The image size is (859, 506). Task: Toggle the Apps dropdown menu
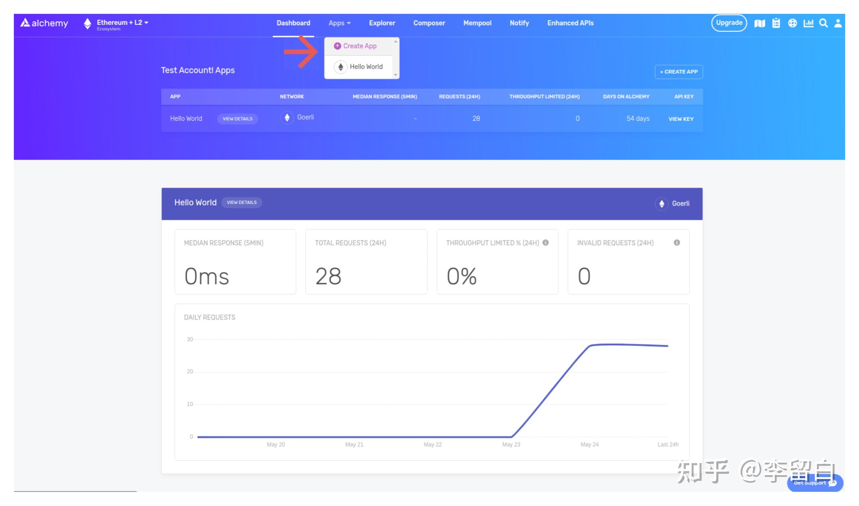pyautogui.click(x=339, y=23)
